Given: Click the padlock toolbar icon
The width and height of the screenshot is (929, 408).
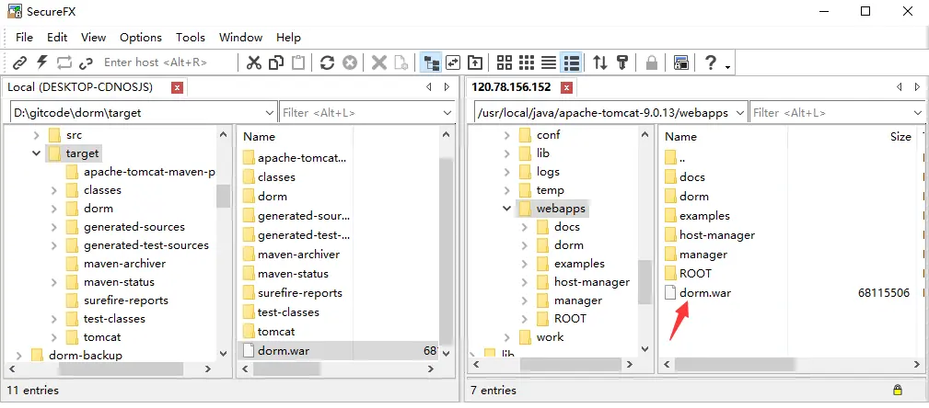Looking at the screenshot, I should coord(652,62).
